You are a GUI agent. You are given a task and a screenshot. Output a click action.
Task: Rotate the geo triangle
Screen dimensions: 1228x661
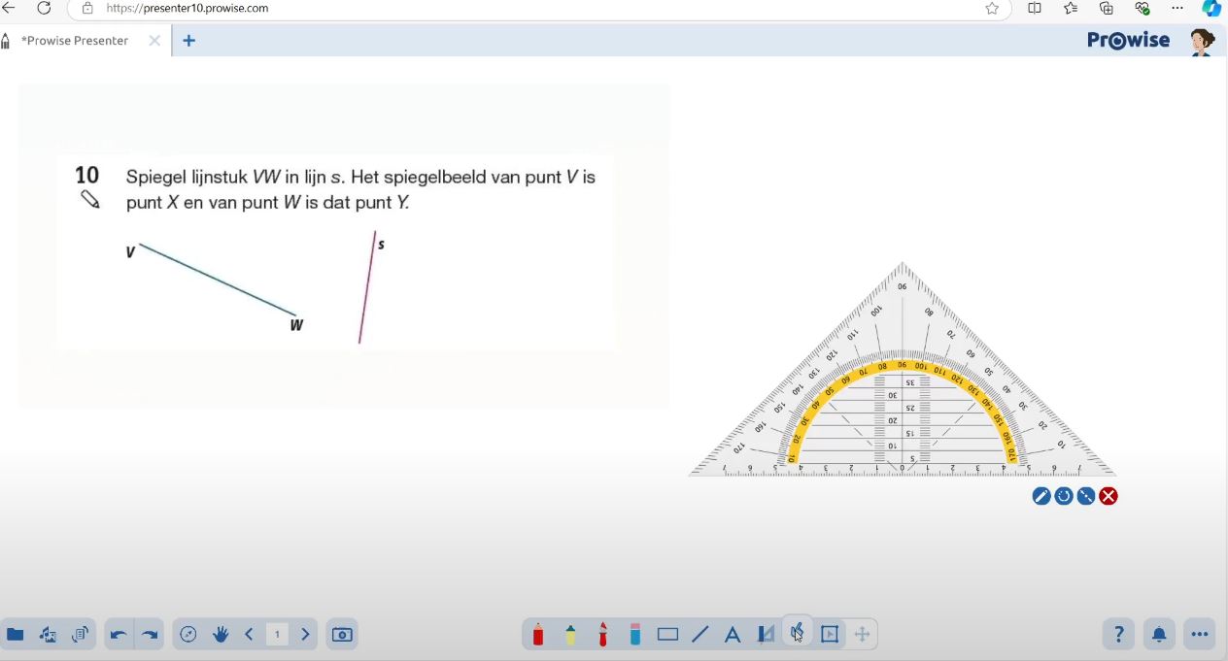pyautogui.click(x=1064, y=496)
